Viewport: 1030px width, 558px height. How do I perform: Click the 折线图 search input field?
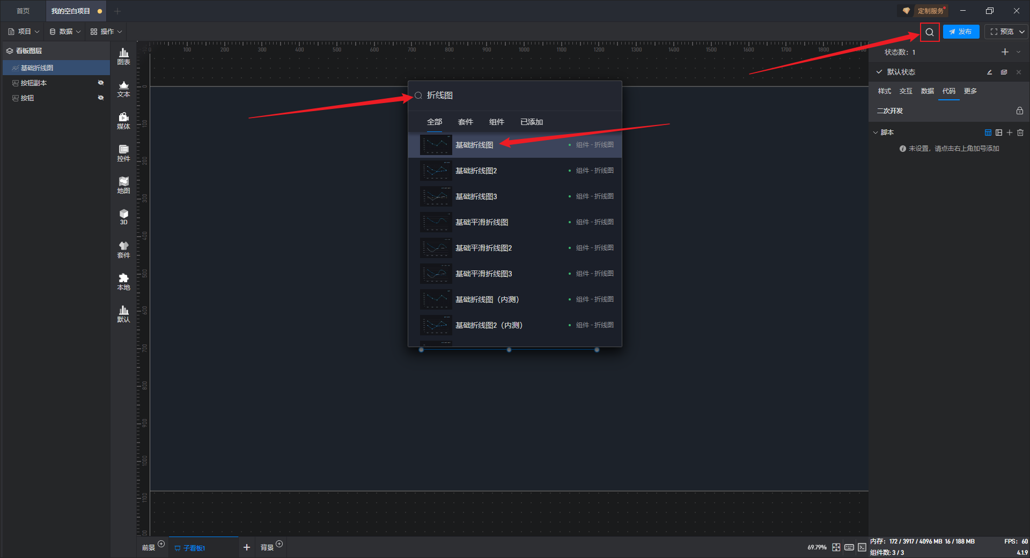tap(515, 96)
